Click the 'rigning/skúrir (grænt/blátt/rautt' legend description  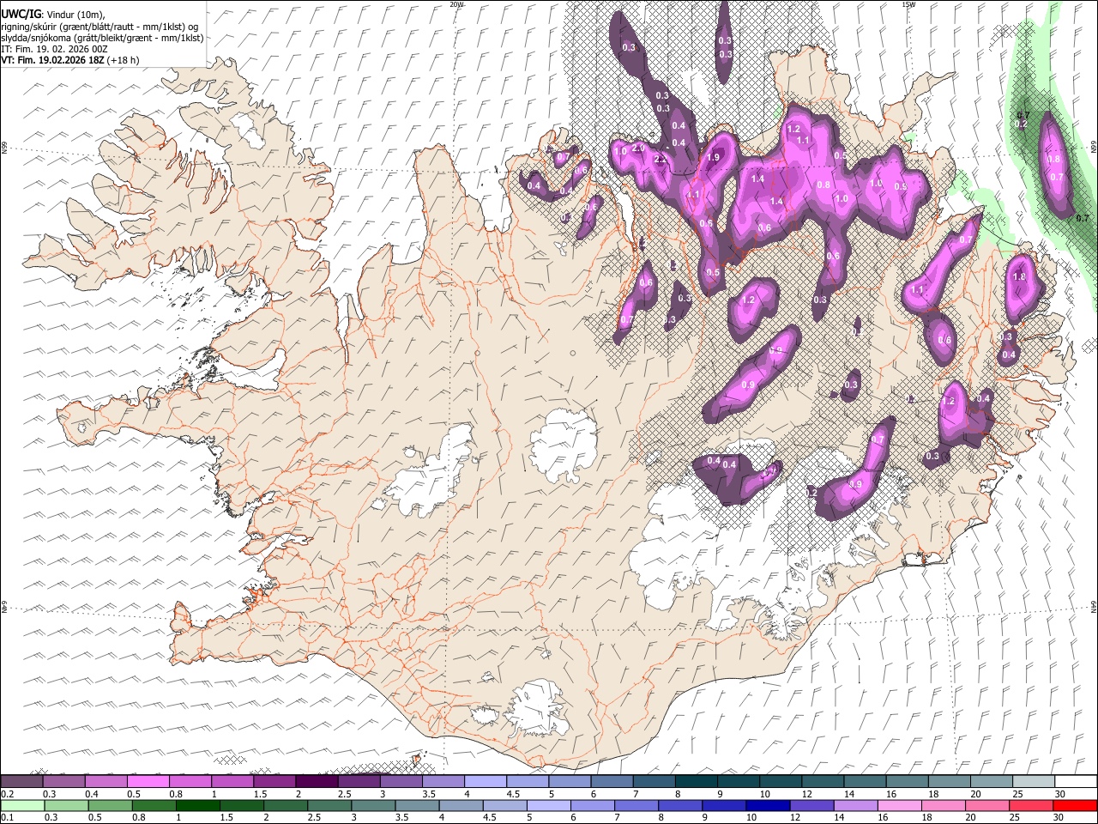tap(69, 26)
